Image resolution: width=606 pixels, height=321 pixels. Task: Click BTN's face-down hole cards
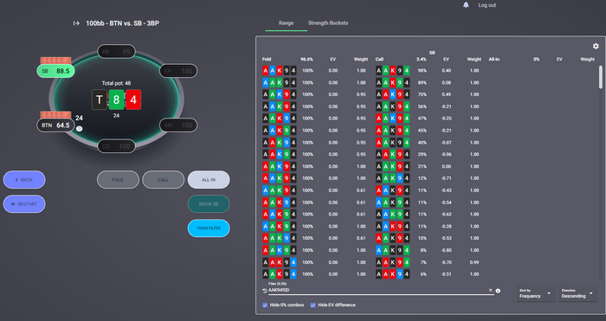55,115
